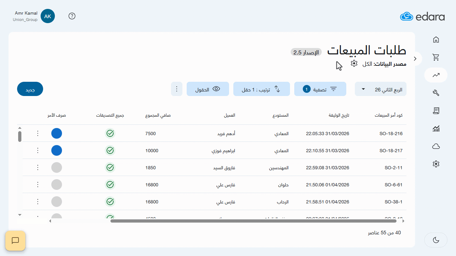Open data source gear settings icon

click(x=354, y=63)
